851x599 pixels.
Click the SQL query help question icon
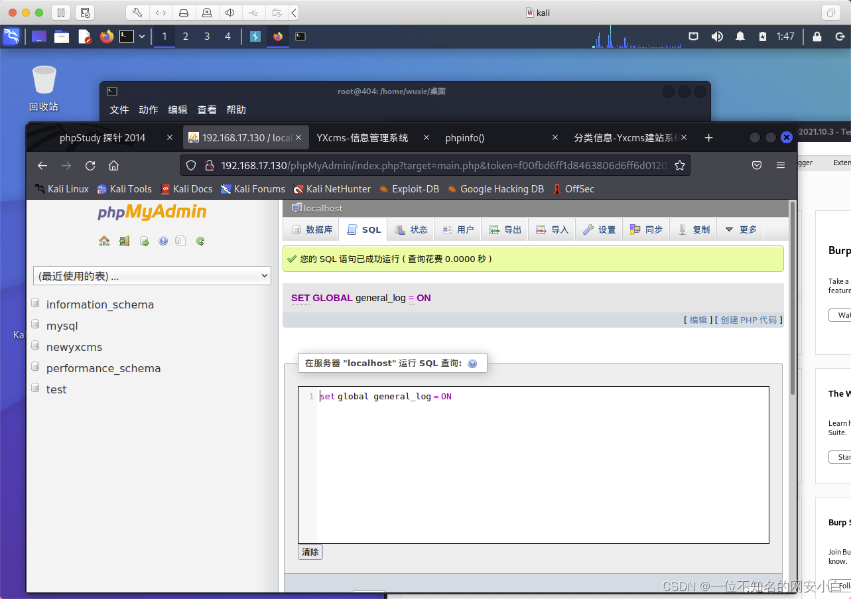tap(472, 364)
